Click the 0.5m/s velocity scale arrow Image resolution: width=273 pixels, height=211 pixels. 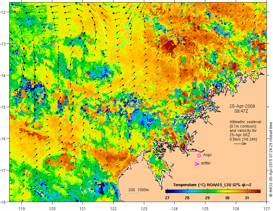point(240,144)
